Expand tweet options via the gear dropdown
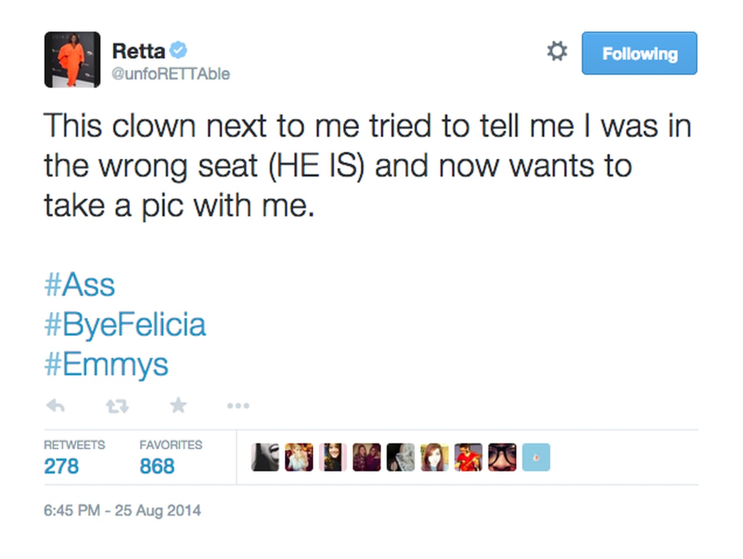Viewport: 743px width, 559px height. point(557,51)
